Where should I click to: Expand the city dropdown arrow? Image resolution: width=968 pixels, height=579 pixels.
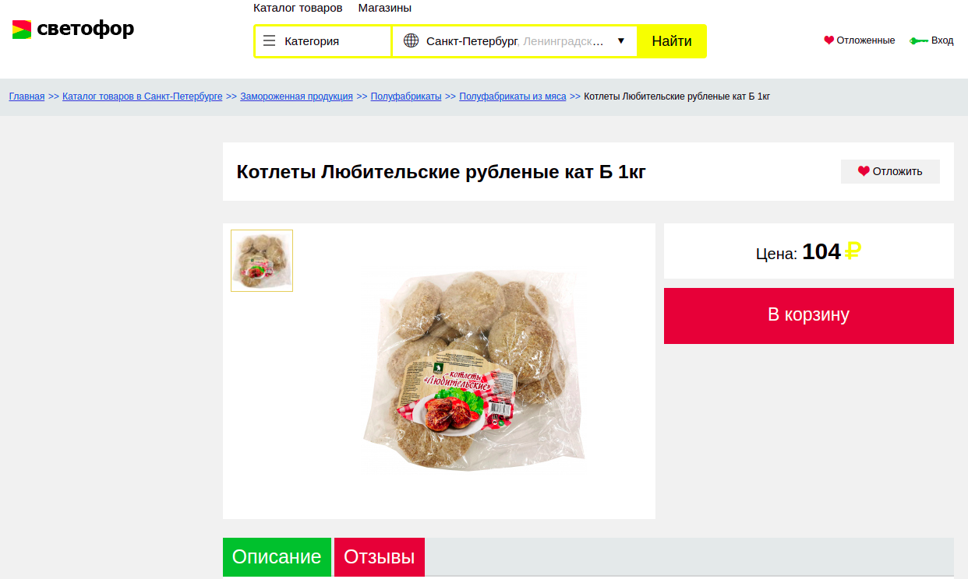(621, 41)
